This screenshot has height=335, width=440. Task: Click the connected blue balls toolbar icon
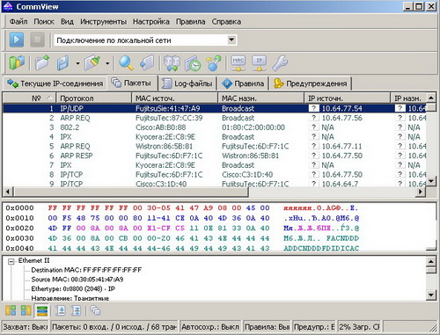click(214, 63)
